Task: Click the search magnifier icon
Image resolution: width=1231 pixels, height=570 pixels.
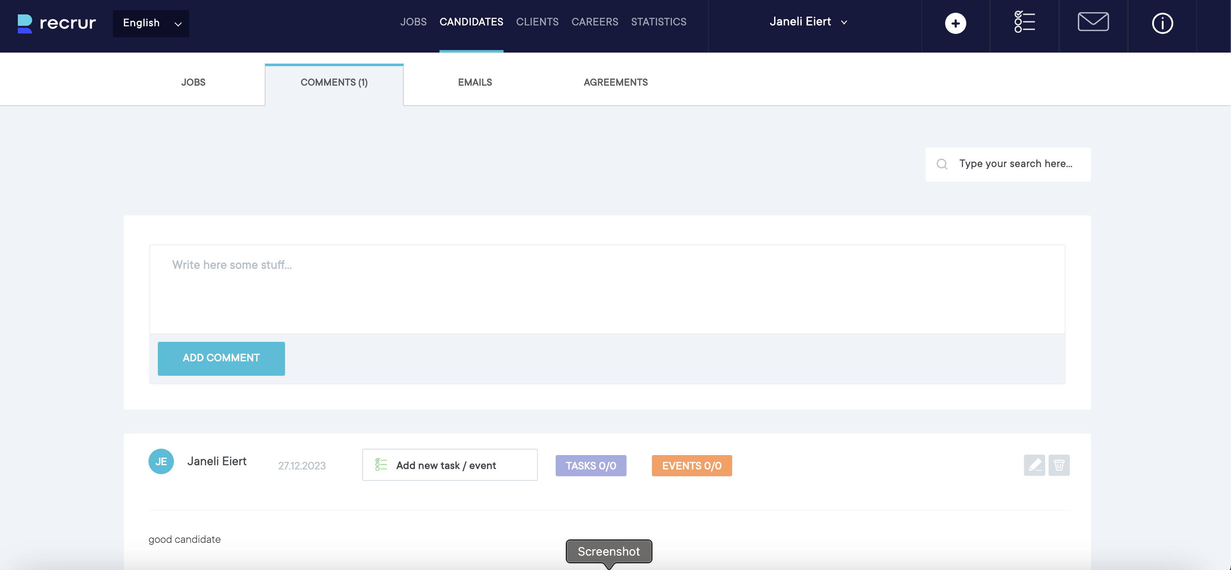Action: [942, 165]
